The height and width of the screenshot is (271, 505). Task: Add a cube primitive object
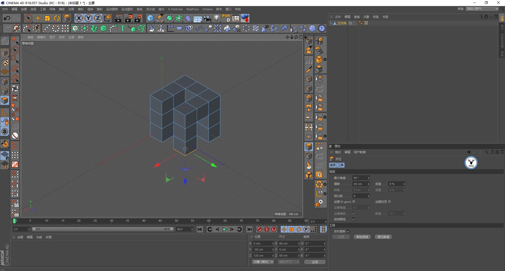coord(150,18)
